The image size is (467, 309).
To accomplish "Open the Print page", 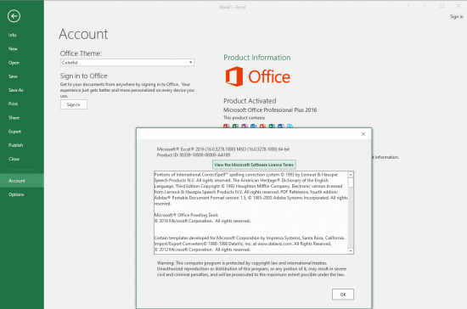I will pyautogui.click(x=13, y=104).
